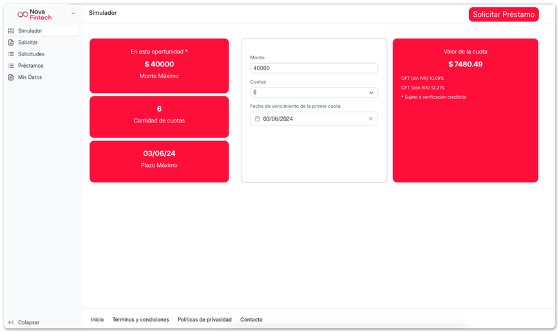Clear the first installment due date
Viewport: 559px width, 332px height.
tap(370, 119)
